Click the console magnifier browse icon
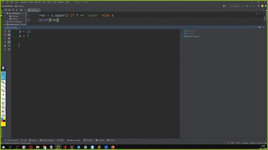268x150 pixels. point(5,46)
